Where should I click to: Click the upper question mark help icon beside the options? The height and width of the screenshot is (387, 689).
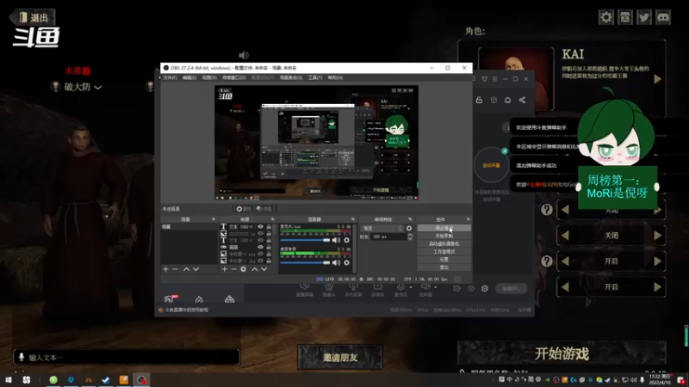pyautogui.click(x=547, y=209)
